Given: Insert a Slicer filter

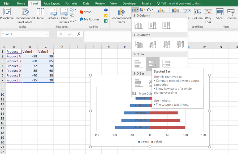Looking at the screenshot, I should [220, 14].
